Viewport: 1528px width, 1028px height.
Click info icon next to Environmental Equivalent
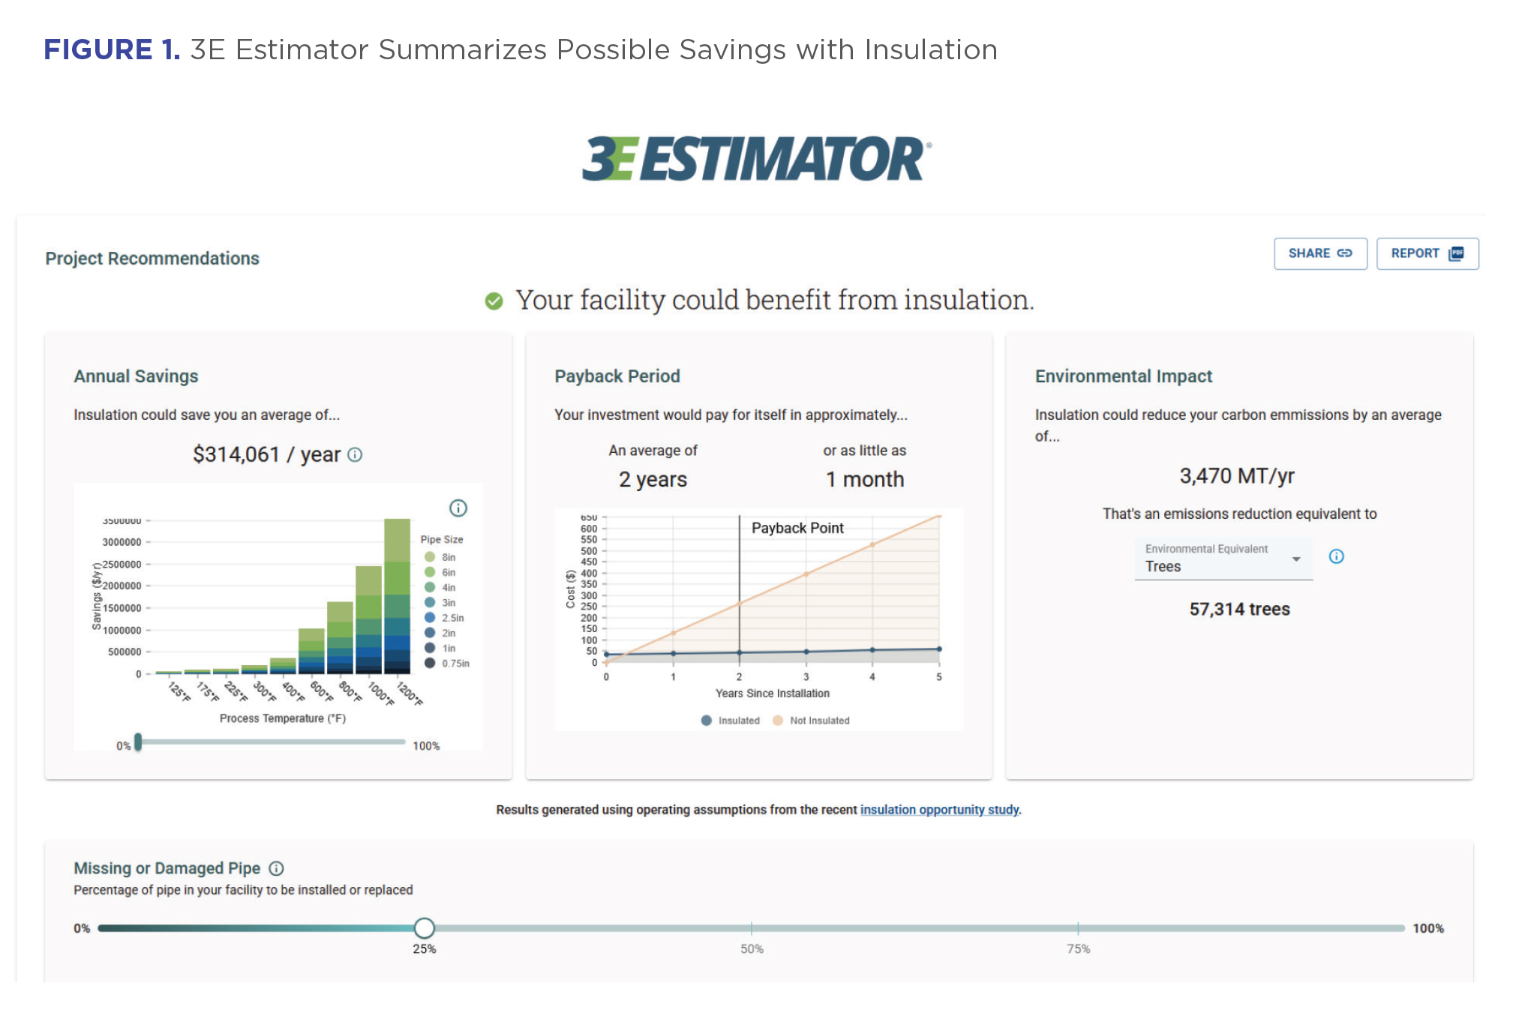[1336, 556]
